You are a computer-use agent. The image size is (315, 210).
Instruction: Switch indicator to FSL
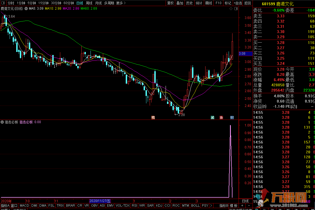(51, 206)
